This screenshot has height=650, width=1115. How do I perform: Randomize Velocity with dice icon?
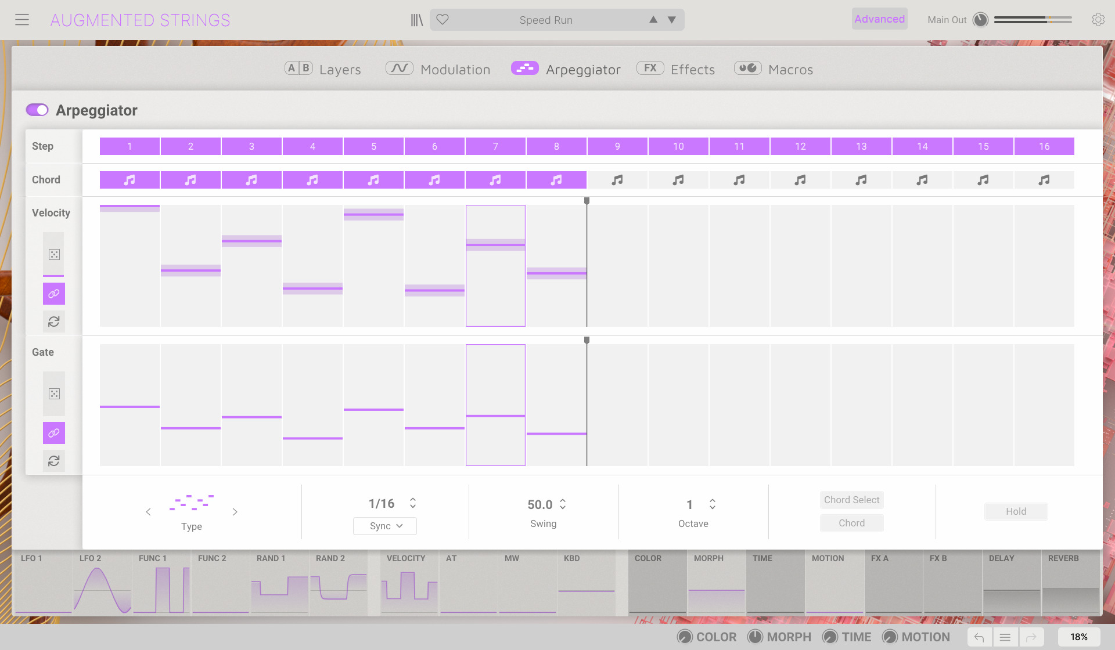[54, 254]
